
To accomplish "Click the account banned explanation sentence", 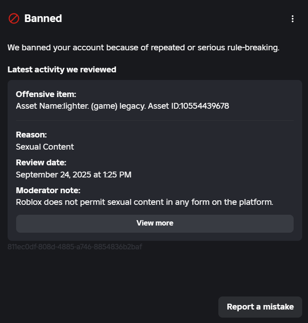I will tap(143, 48).
